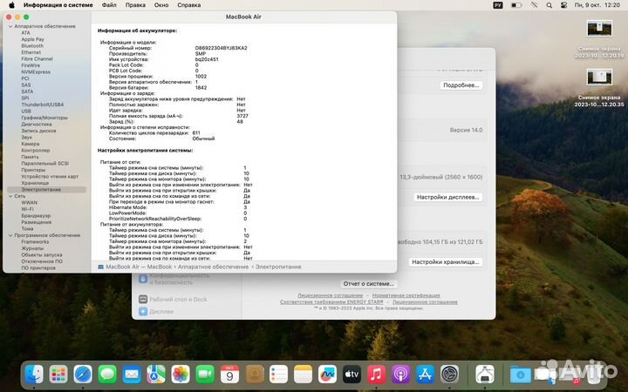This screenshot has height=392, width=628.
Task: Open the Окно menu
Action: coord(161,5)
